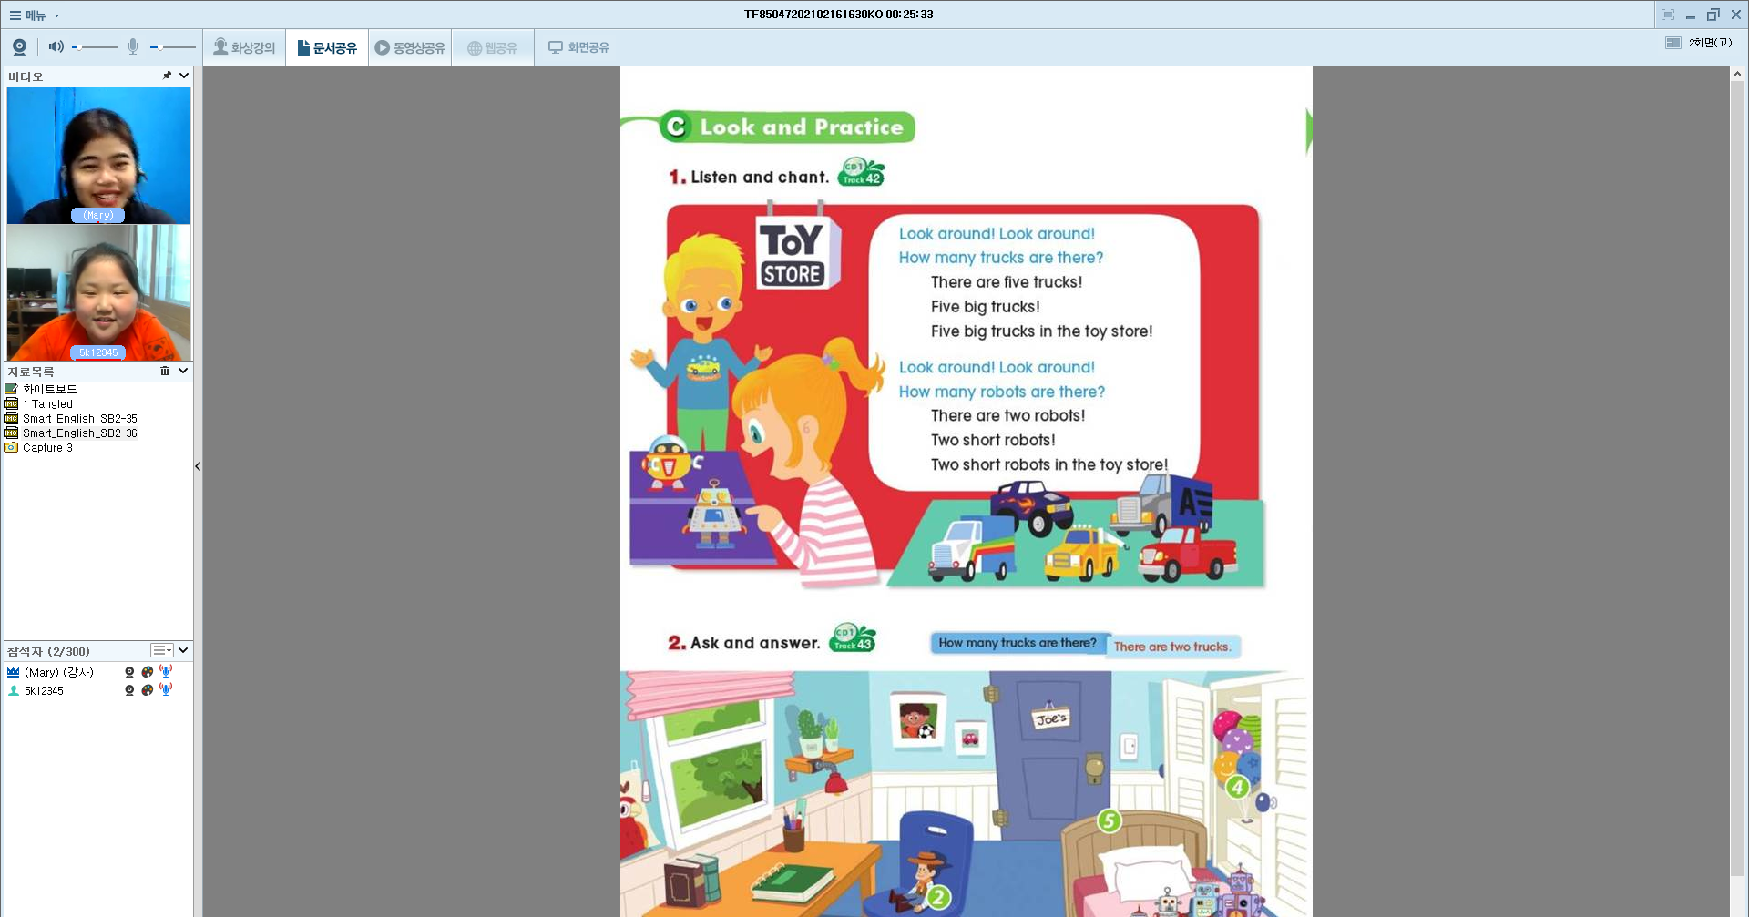Delete item using 자료목록 trash icon

(165, 371)
